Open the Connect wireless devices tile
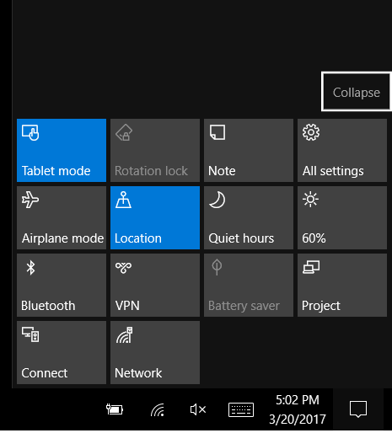392x433 pixels. pos(62,352)
